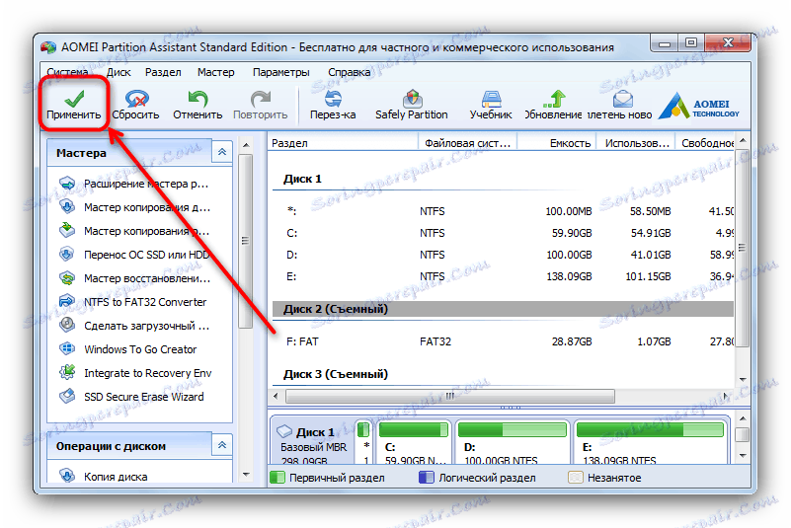791x528 pixels.
Task: Sort by Емкость column header
Action: (x=557, y=143)
